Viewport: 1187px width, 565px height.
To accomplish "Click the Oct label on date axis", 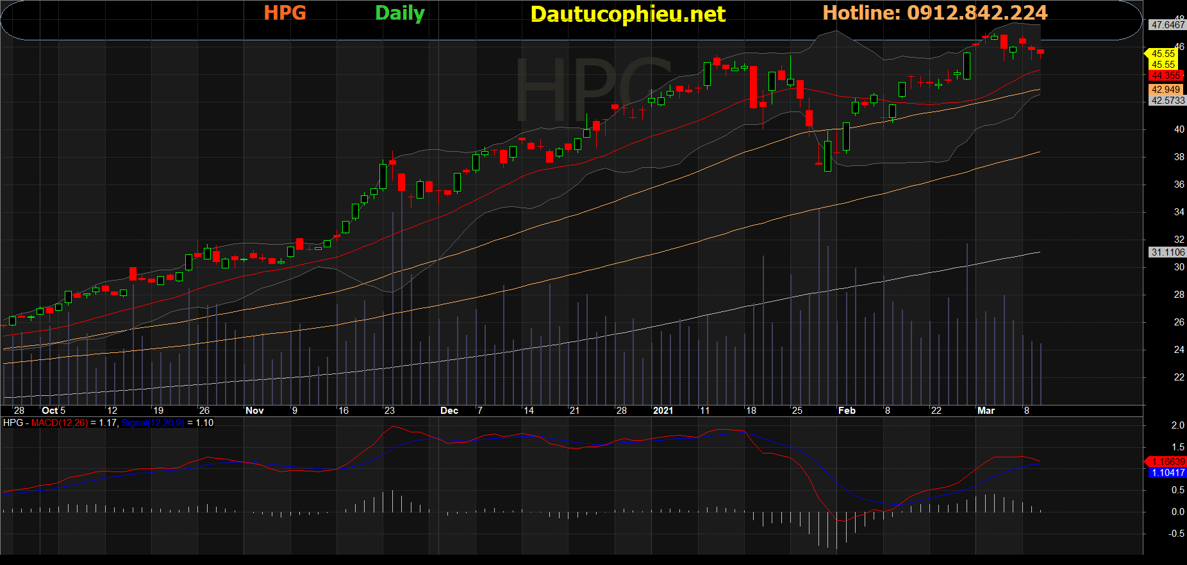I will (49, 411).
